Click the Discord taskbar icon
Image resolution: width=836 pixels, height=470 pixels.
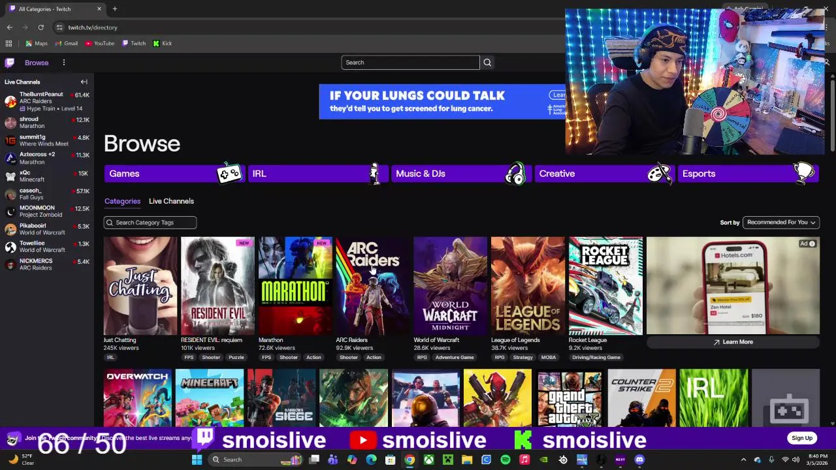click(x=639, y=460)
